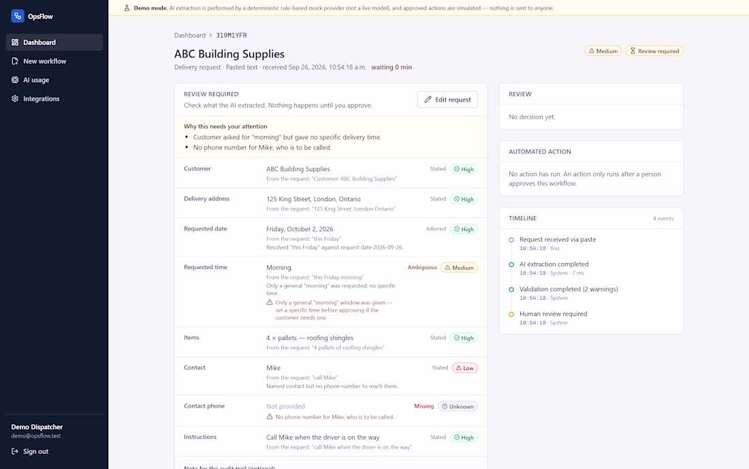
Task: Click the Validation completed timeline marker
Action: [511, 289]
